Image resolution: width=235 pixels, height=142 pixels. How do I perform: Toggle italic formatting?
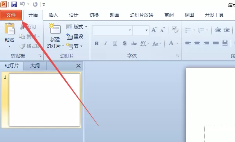(105, 44)
